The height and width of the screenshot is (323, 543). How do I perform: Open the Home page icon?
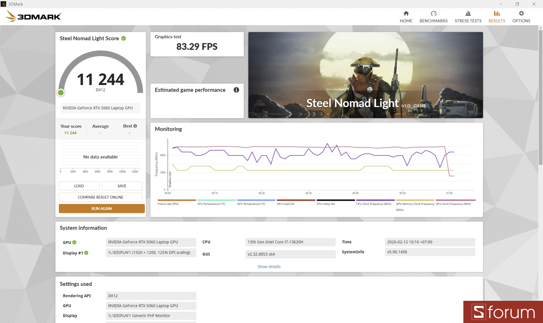pyautogui.click(x=406, y=16)
